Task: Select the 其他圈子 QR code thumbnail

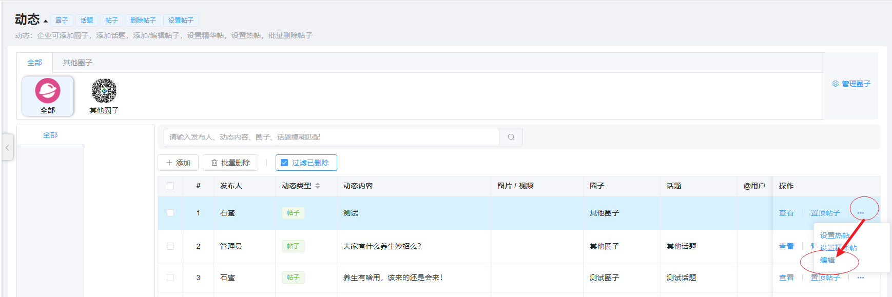Action: pos(104,91)
